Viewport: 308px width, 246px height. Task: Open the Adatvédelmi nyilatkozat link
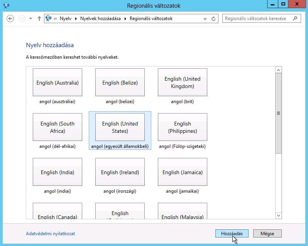coord(50,234)
